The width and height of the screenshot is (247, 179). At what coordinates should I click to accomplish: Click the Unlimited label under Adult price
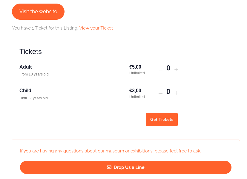point(137,73)
